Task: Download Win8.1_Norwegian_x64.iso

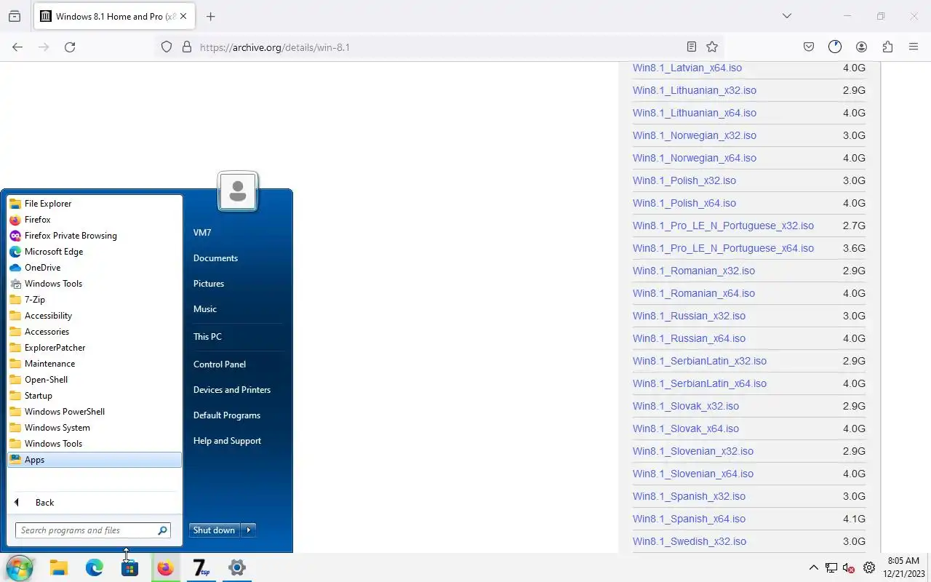Action: [x=695, y=158]
